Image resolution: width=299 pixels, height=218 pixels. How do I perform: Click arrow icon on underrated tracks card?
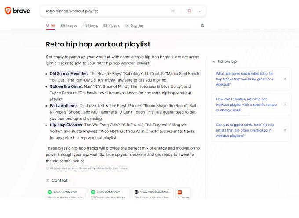click(284, 79)
